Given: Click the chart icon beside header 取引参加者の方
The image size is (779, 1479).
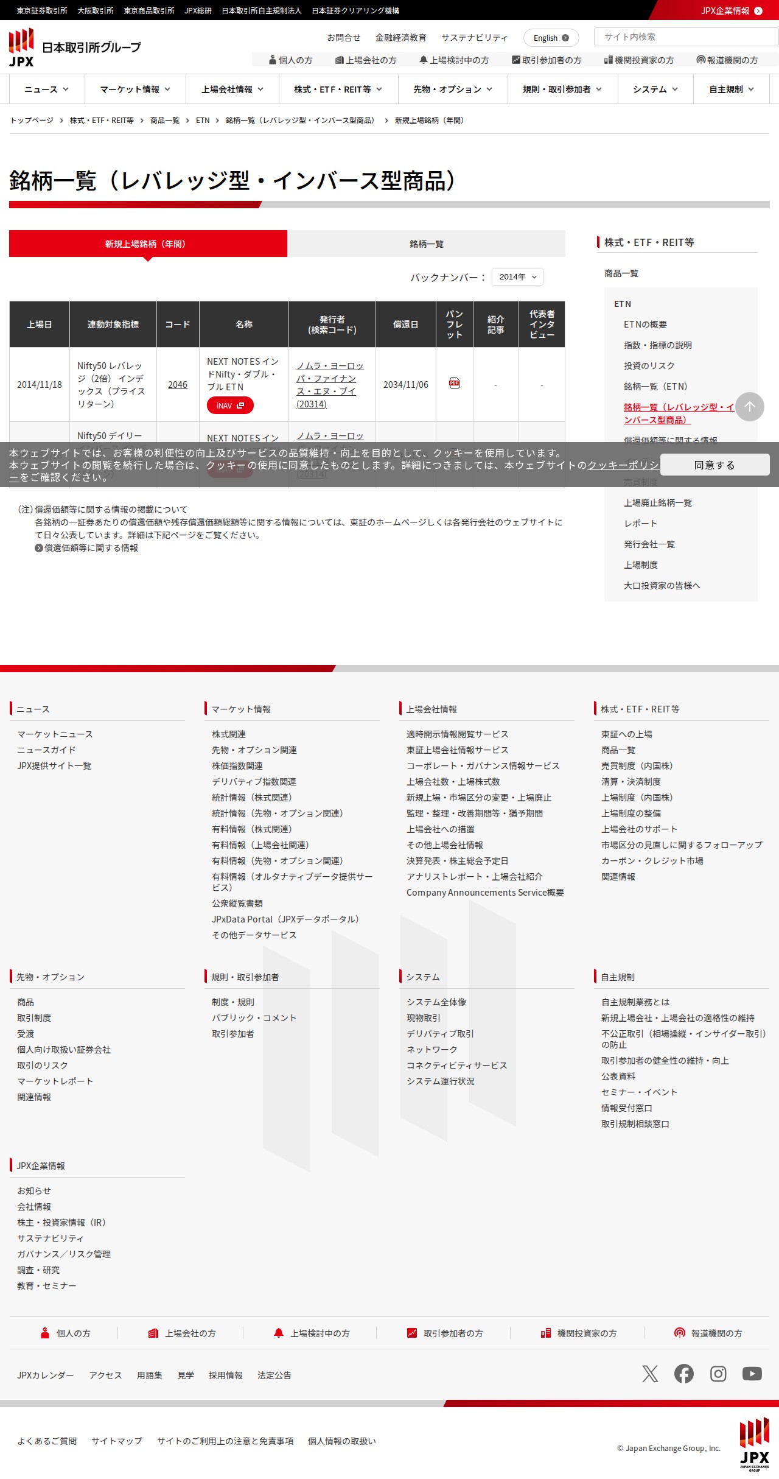Looking at the screenshot, I should [x=516, y=60].
